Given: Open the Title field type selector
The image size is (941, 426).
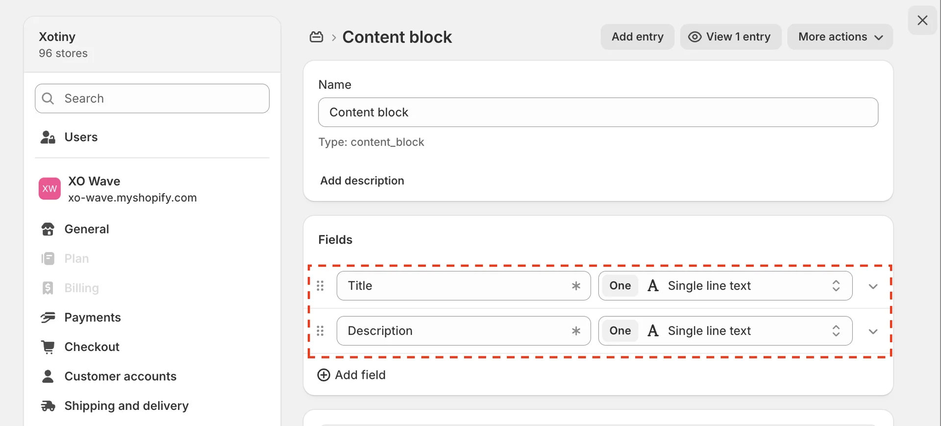Looking at the screenshot, I should pyautogui.click(x=725, y=286).
